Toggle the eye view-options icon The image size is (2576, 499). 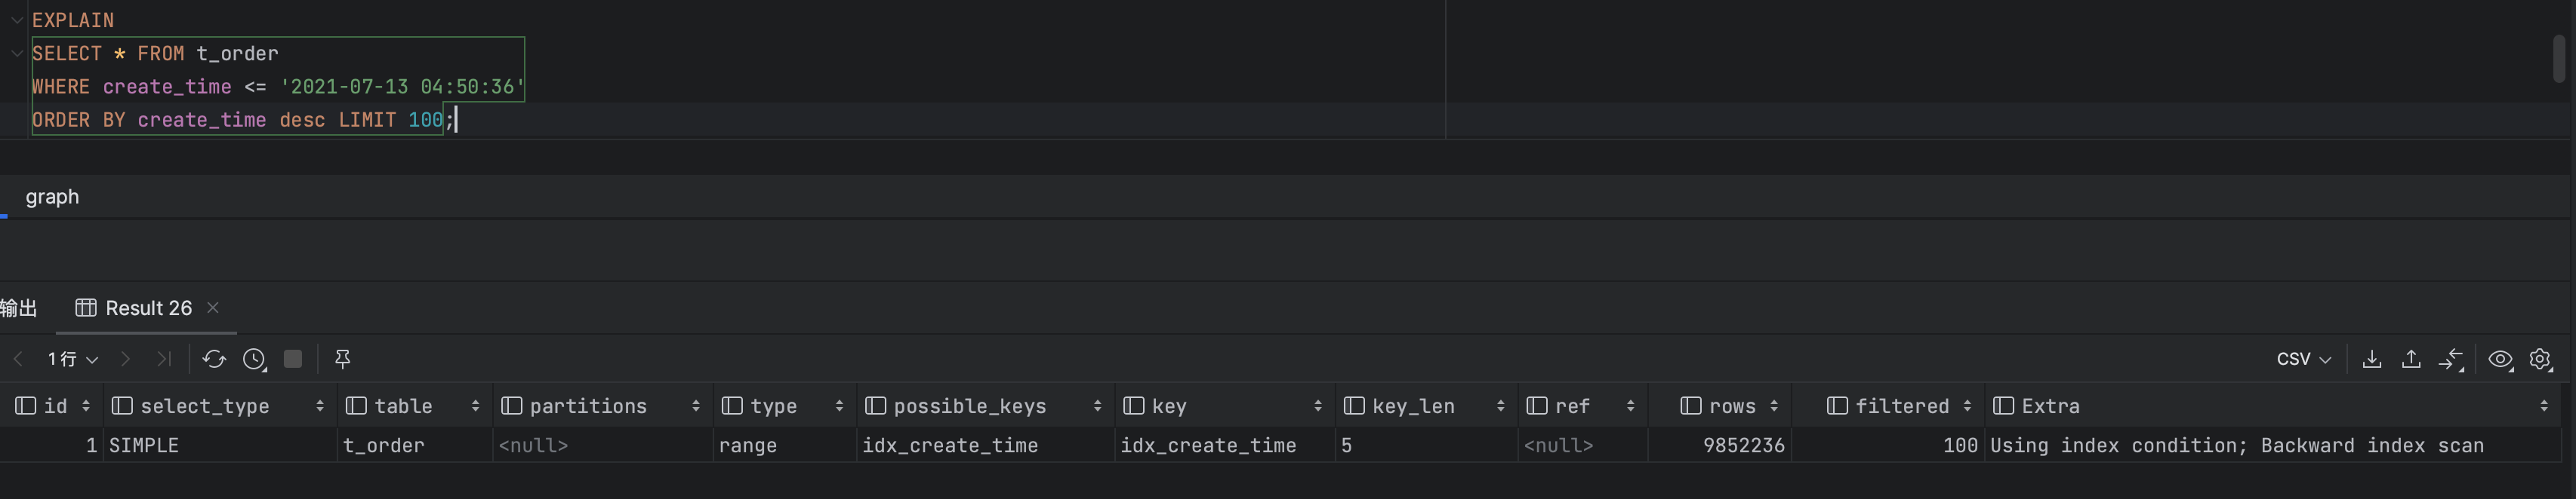coord(2500,360)
